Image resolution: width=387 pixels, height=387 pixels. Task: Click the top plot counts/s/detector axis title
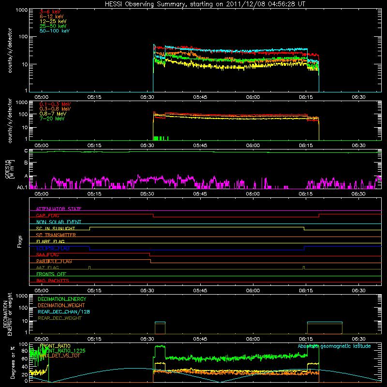point(10,50)
